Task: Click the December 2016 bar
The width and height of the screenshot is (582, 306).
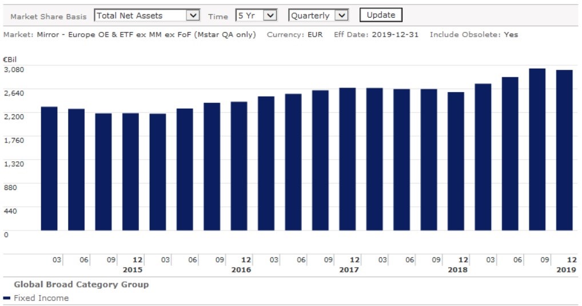Action: pyautogui.click(x=239, y=166)
